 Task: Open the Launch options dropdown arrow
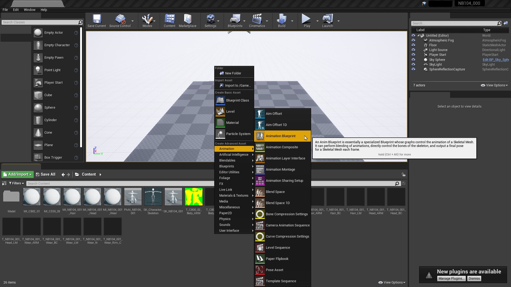click(338, 21)
